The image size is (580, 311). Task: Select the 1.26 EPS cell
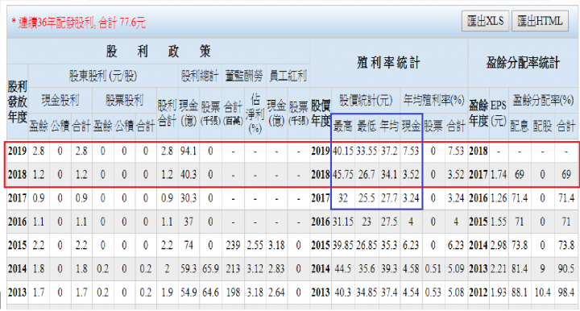click(499, 198)
